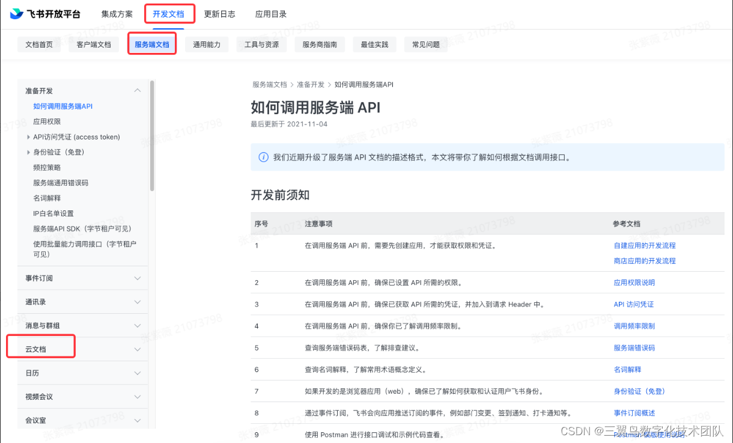Expand the 视频会议 section chevron
Screen dimensions: 733x443
tap(138, 397)
